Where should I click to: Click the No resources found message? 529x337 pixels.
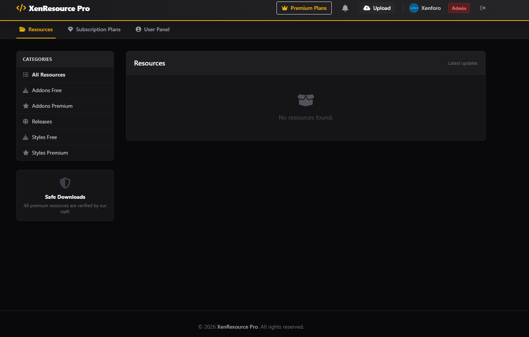(x=306, y=118)
